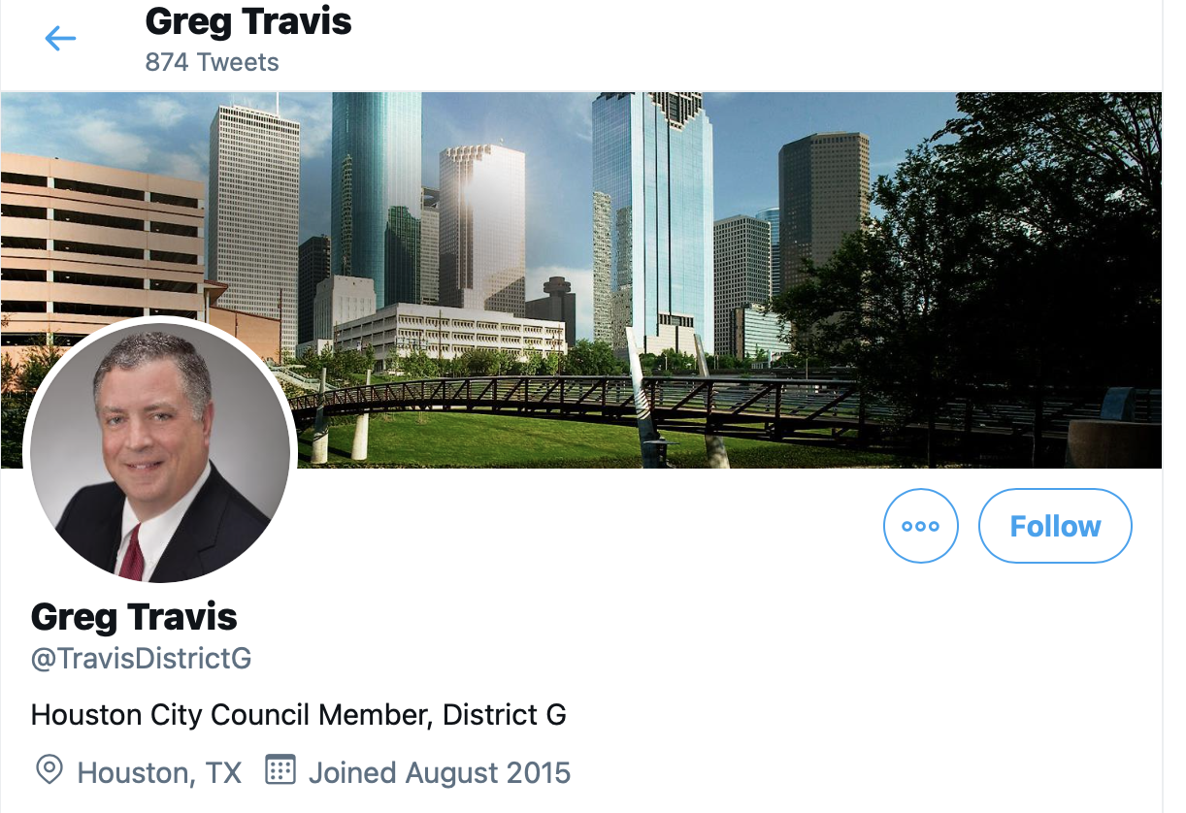Select the Houston, TX location text
This screenshot has width=1186, height=813.
click(x=159, y=773)
